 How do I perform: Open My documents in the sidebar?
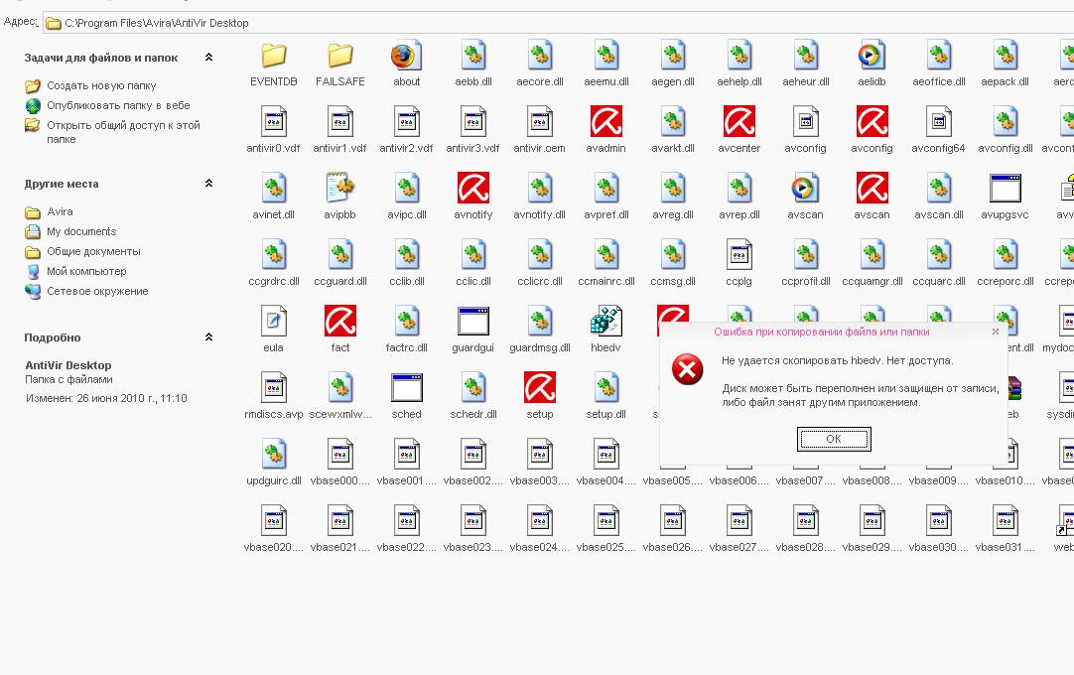point(81,231)
